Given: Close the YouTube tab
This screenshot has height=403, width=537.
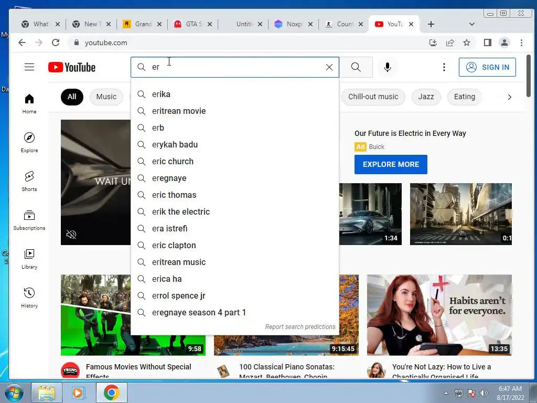Looking at the screenshot, I should [411, 24].
